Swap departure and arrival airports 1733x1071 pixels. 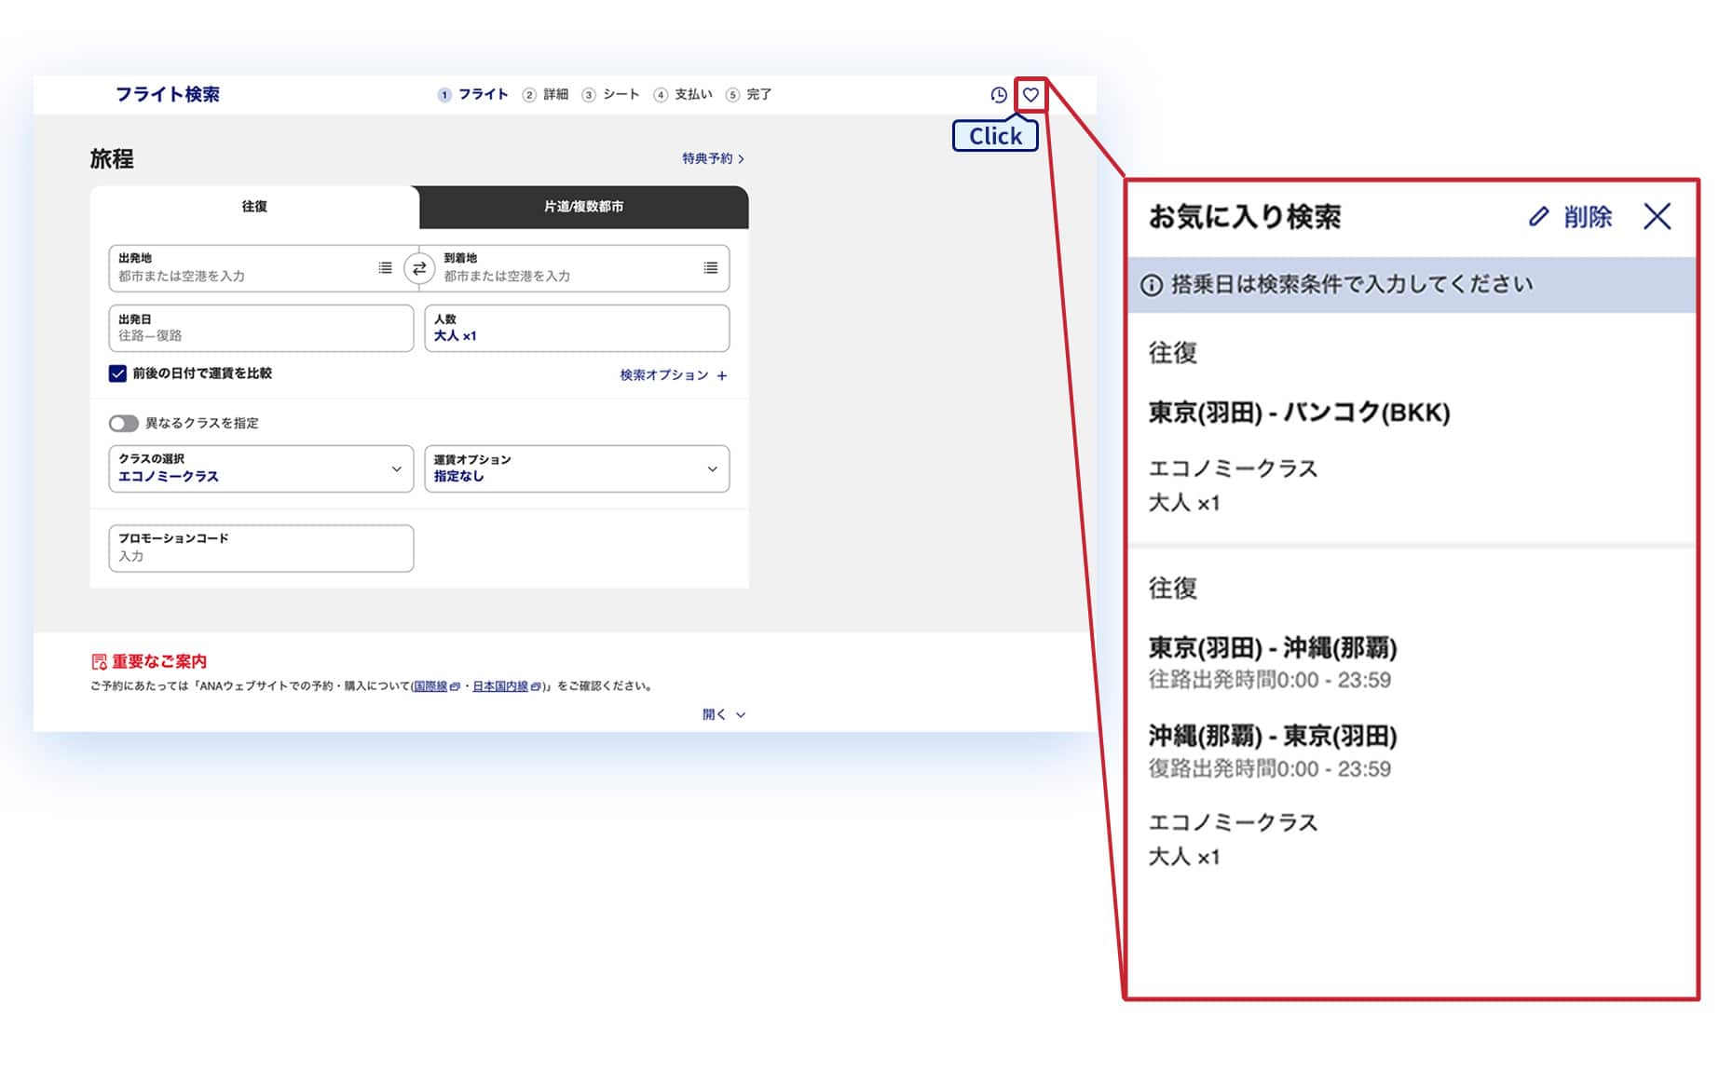[419, 268]
